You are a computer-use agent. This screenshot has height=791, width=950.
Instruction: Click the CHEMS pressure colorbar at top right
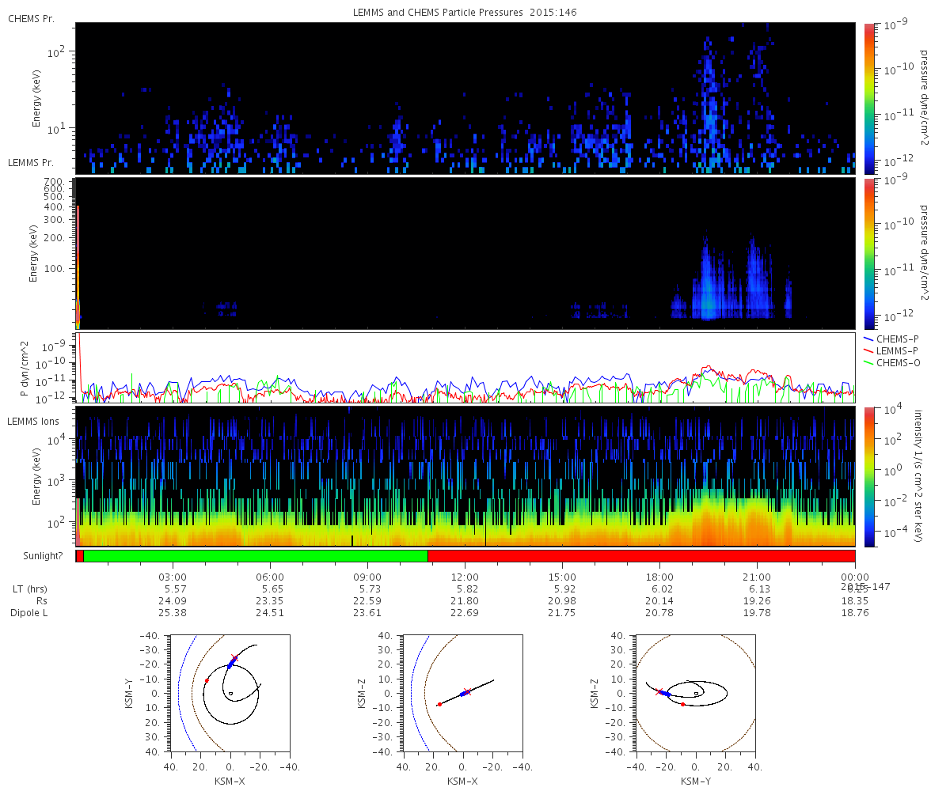(869, 97)
